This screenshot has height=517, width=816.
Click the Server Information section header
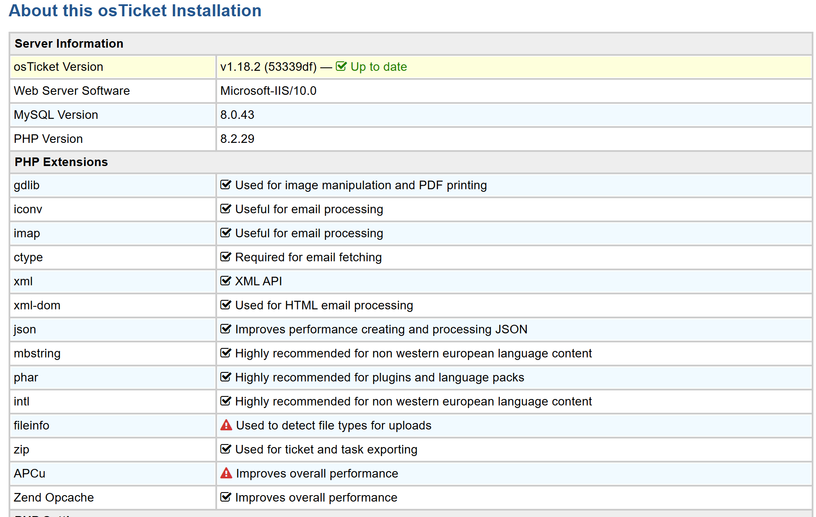point(69,44)
